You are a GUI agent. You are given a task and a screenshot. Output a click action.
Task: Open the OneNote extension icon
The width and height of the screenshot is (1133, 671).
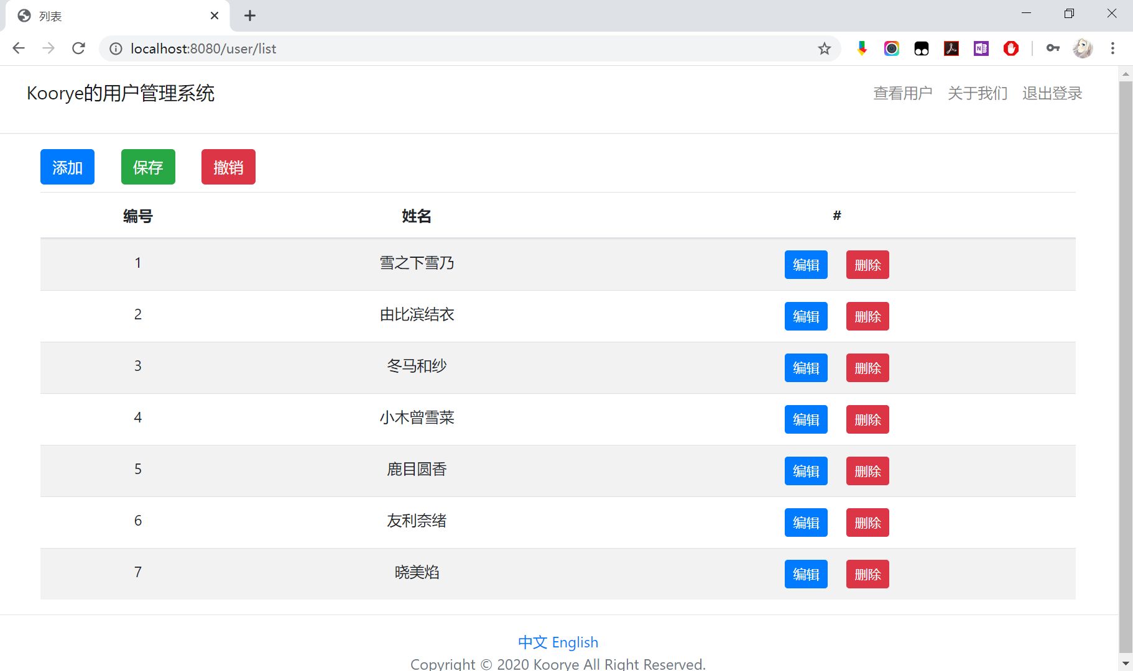click(981, 48)
